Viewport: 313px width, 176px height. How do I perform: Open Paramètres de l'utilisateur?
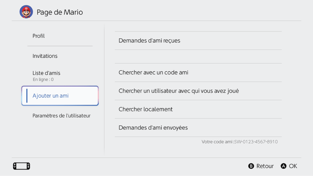(61, 116)
